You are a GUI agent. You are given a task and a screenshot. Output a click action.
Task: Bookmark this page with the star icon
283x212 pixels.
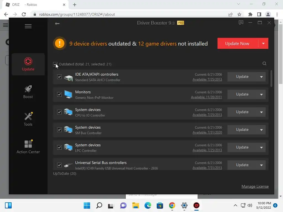(239, 14)
